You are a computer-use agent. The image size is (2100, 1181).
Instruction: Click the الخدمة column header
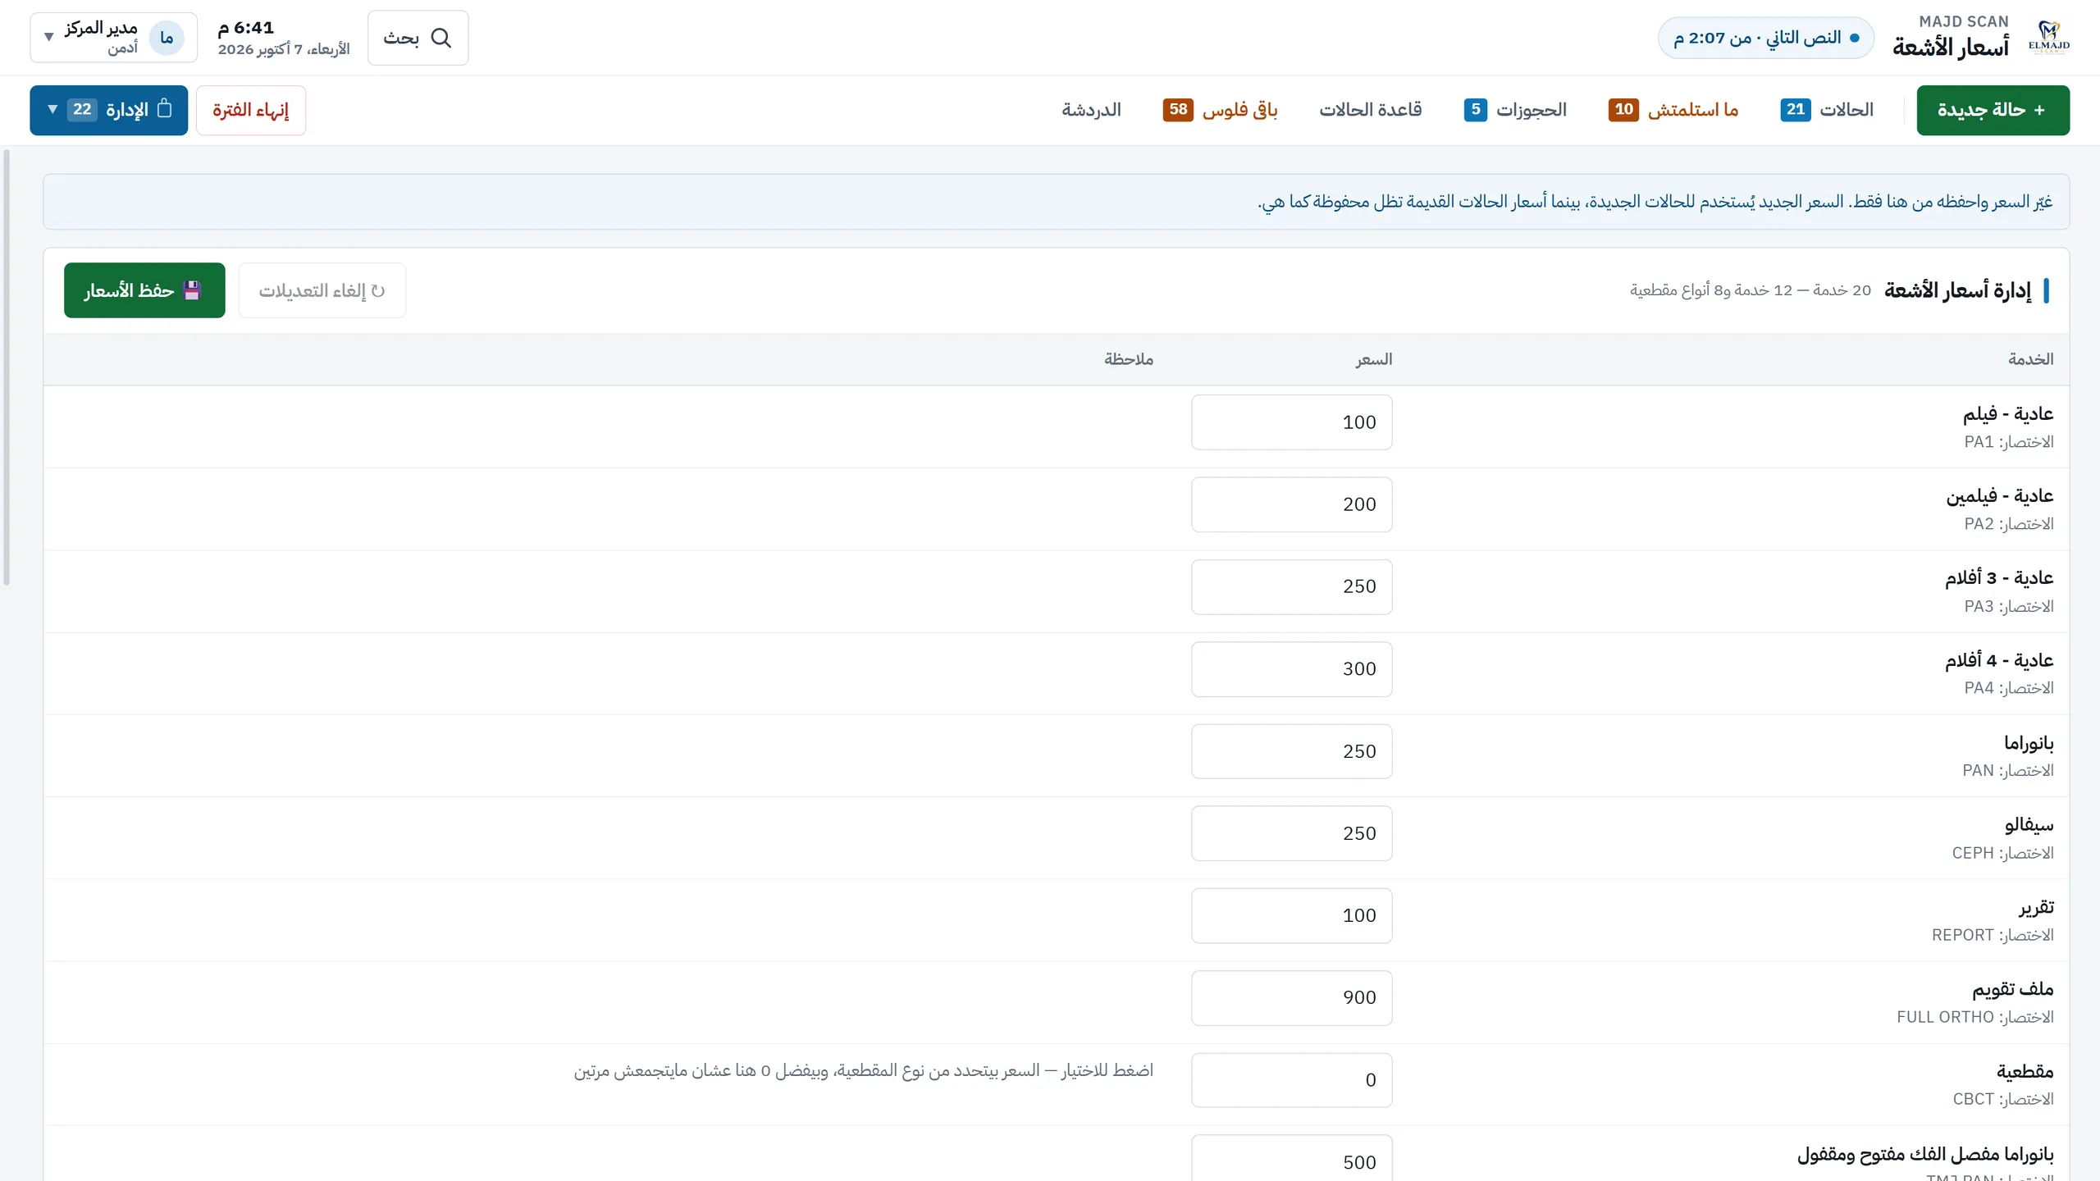pos(2030,359)
